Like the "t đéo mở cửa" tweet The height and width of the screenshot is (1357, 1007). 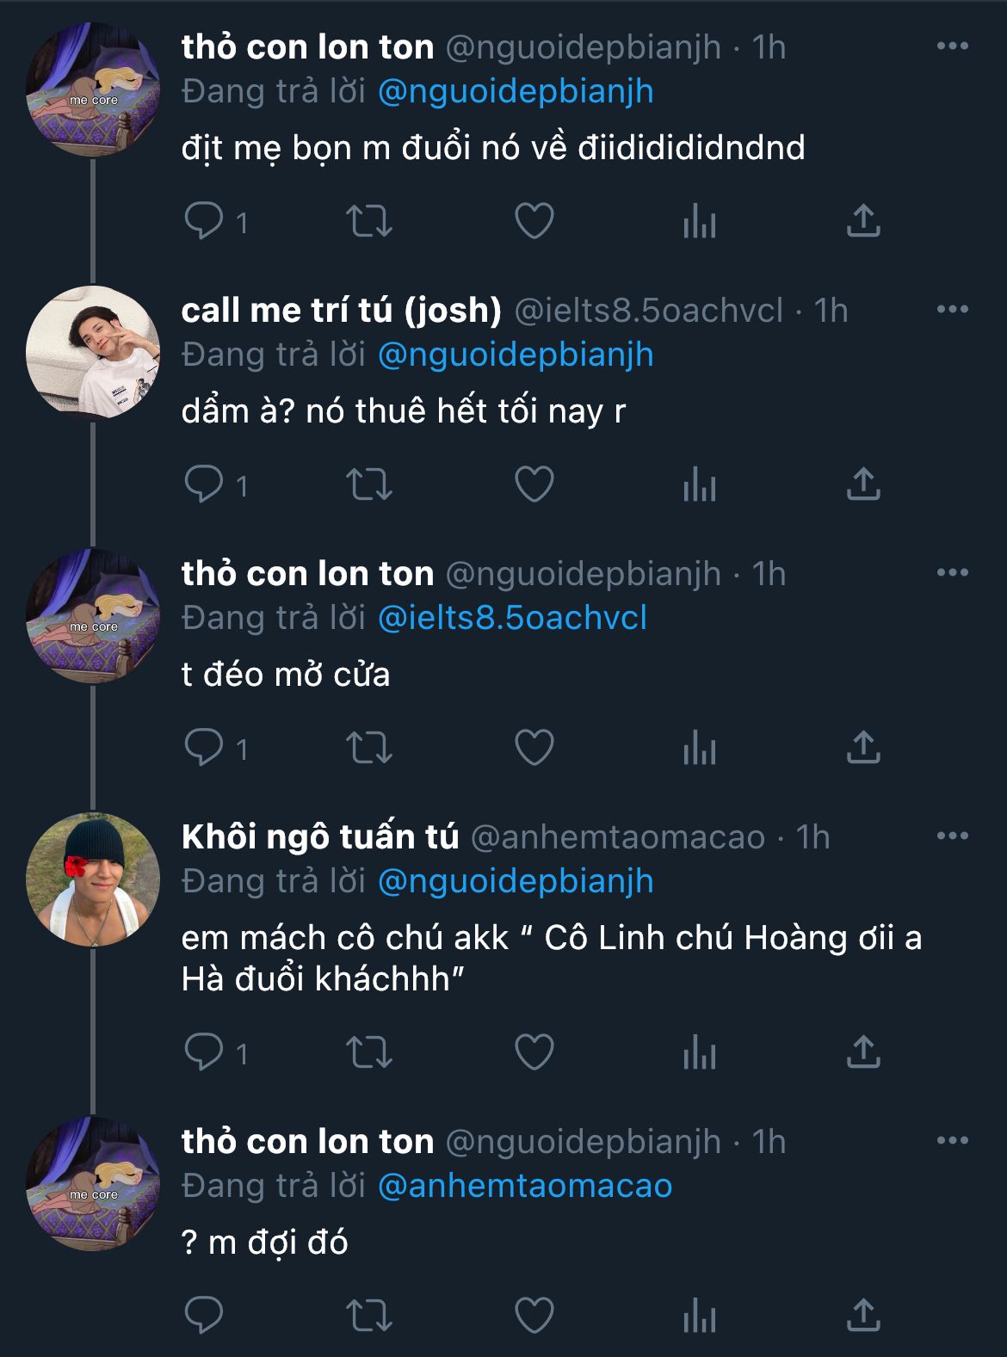[534, 747]
